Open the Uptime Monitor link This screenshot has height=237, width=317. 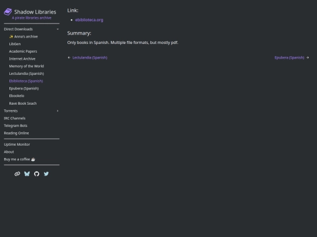[x=17, y=145]
